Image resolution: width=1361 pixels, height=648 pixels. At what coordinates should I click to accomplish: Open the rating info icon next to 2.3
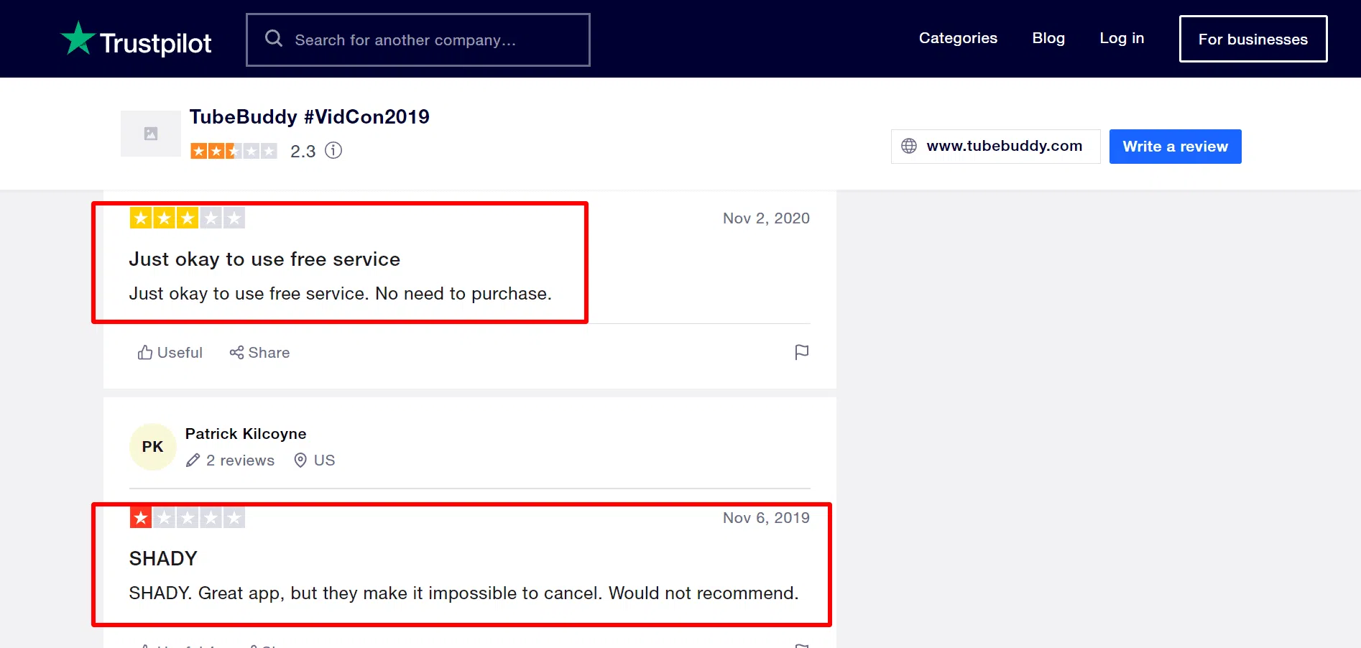pyautogui.click(x=333, y=150)
